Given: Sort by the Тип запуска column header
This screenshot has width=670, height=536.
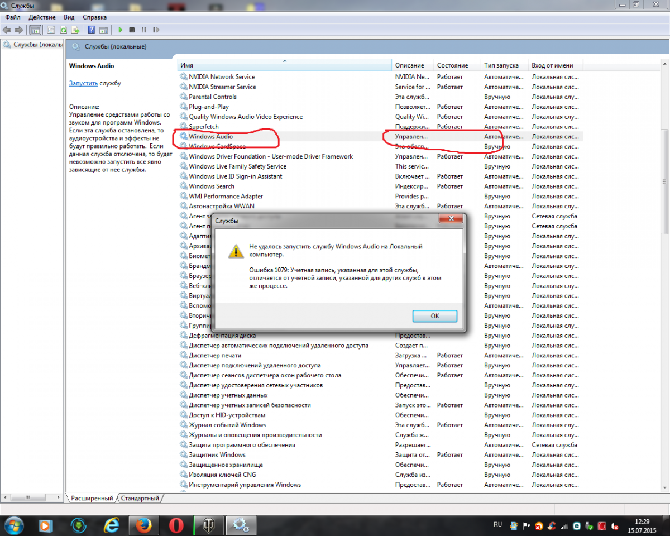Looking at the screenshot, I should tap(505, 65).
